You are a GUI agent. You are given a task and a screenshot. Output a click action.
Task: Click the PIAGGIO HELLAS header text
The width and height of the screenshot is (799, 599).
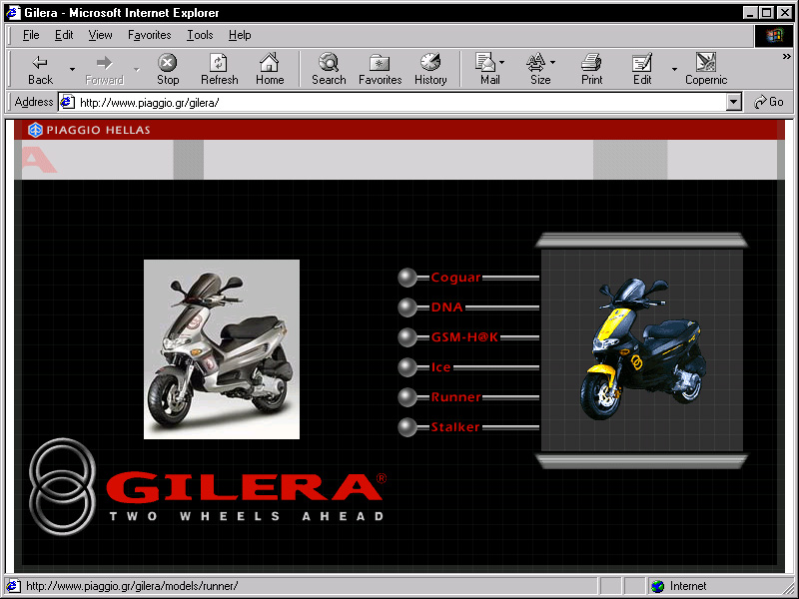pyautogui.click(x=98, y=130)
